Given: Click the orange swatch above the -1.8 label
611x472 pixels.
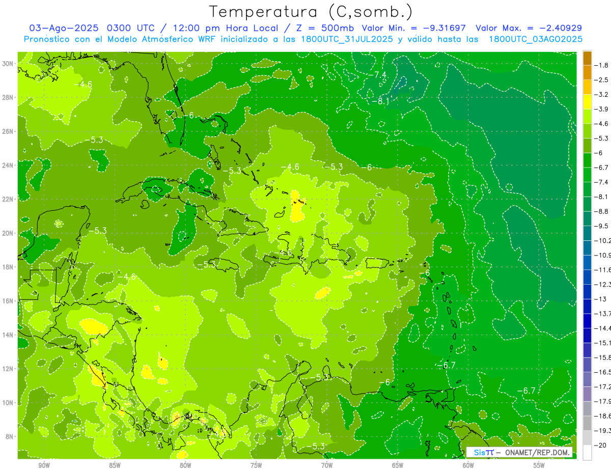Looking at the screenshot, I should tap(587, 58).
